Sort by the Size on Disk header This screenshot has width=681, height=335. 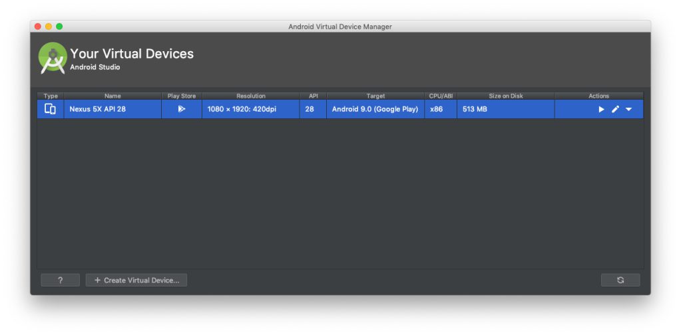pyautogui.click(x=505, y=96)
